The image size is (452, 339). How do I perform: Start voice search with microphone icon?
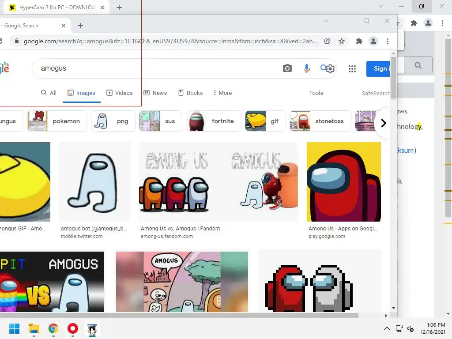307,68
